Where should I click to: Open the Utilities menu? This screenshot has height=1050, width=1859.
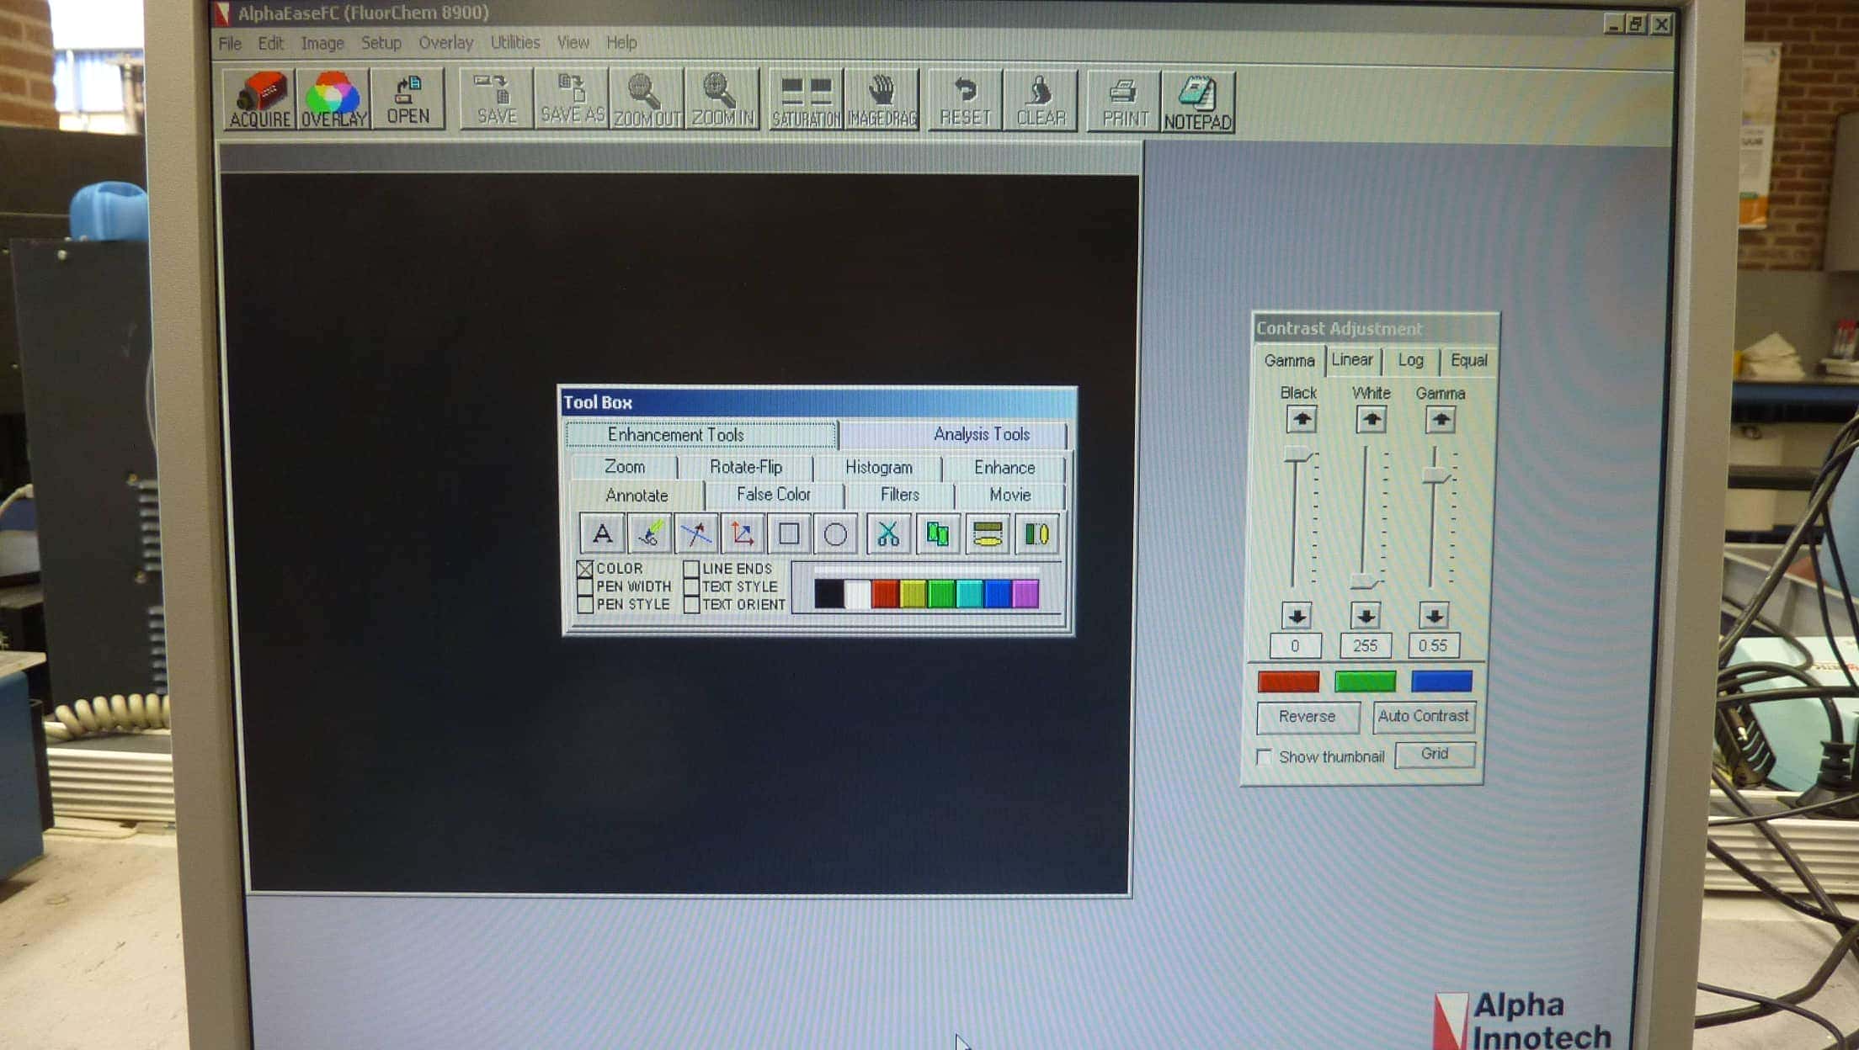[514, 42]
